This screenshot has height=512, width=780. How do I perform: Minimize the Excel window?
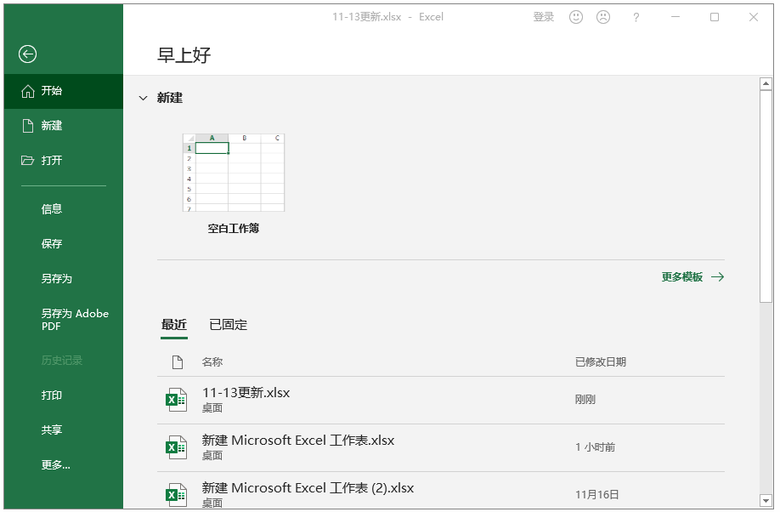[x=675, y=17]
